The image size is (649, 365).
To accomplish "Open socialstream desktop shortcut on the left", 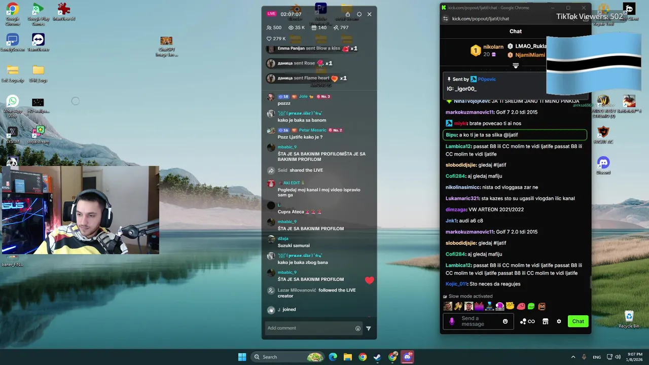I will pyautogui.click(x=38, y=135).
